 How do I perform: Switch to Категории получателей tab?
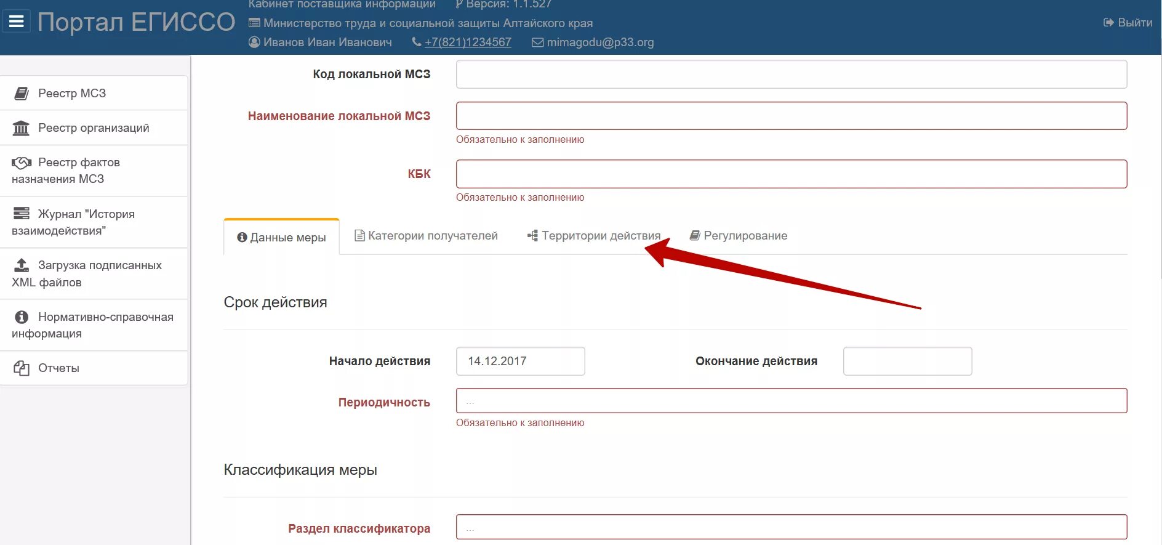pos(426,235)
